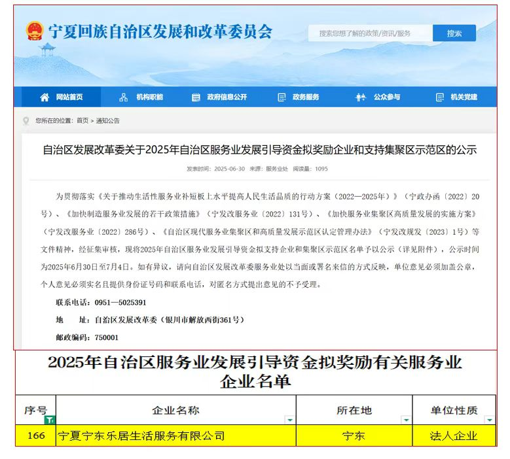Click the 通知公告 breadcrumb link
This screenshot has width=510, height=459.
click(x=108, y=120)
